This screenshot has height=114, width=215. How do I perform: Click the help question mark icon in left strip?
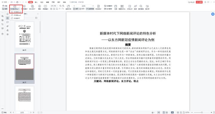point(2,34)
